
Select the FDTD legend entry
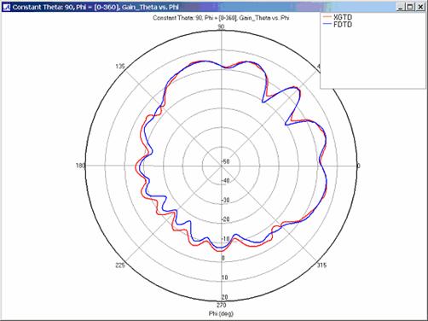point(343,25)
